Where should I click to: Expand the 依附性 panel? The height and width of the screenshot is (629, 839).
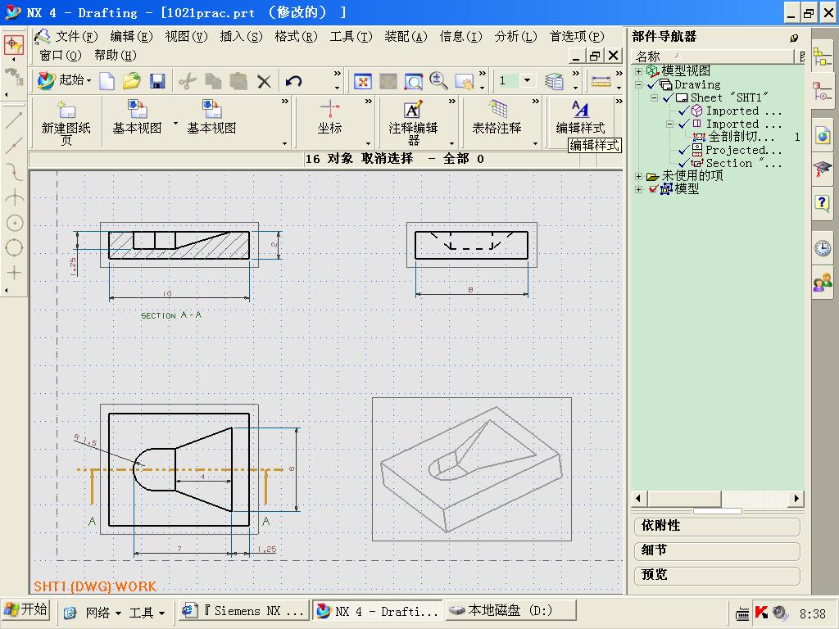tap(717, 527)
